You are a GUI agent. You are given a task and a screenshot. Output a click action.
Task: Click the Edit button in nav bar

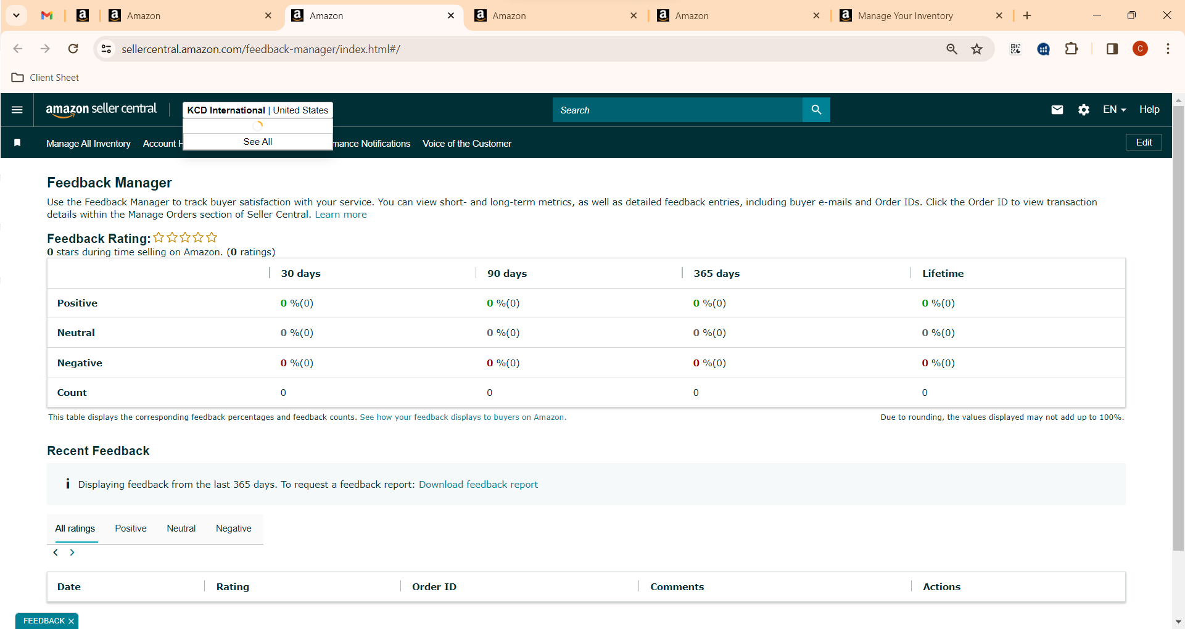click(1144, 142)
